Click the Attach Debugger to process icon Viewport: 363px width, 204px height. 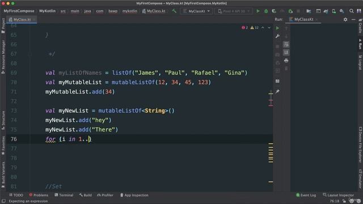coord(290,11)
